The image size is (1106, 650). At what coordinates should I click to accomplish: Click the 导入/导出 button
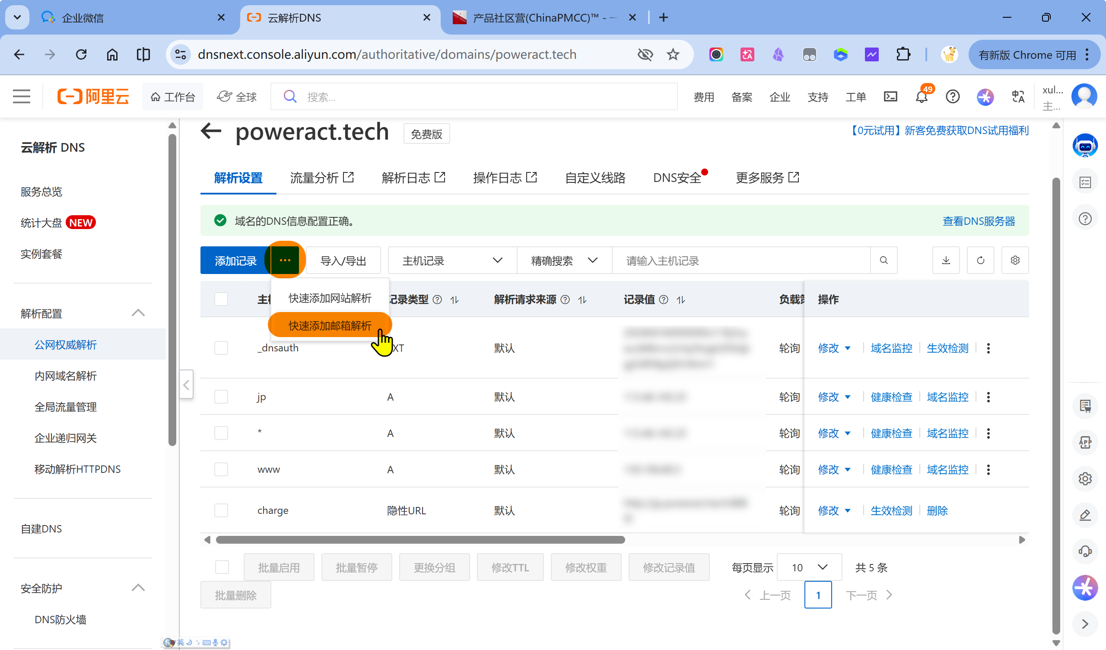coord(343,261)
